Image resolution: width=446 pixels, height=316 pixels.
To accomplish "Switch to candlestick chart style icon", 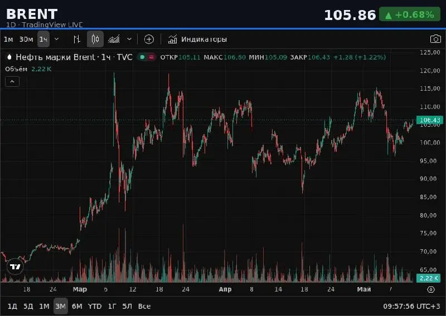I will (95, 39).
